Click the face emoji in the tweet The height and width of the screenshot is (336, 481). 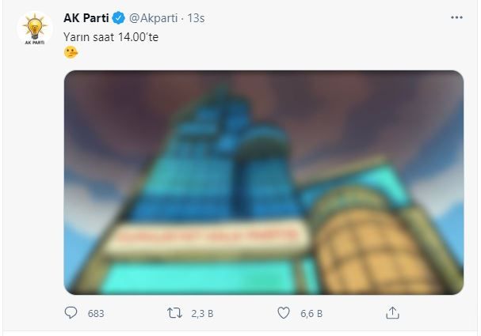(x=71, y=52)
